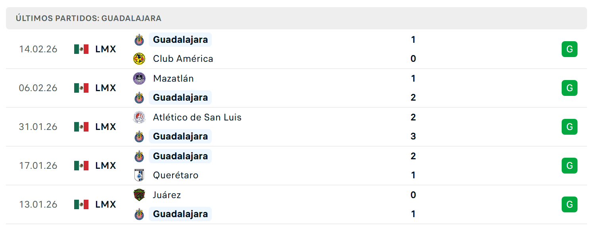
Task: Select the LMX league label on 17.01.26
Action: (x=106, y=166)
